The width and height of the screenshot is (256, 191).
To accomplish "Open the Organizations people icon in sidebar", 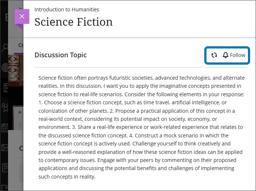I will [5, 107].
